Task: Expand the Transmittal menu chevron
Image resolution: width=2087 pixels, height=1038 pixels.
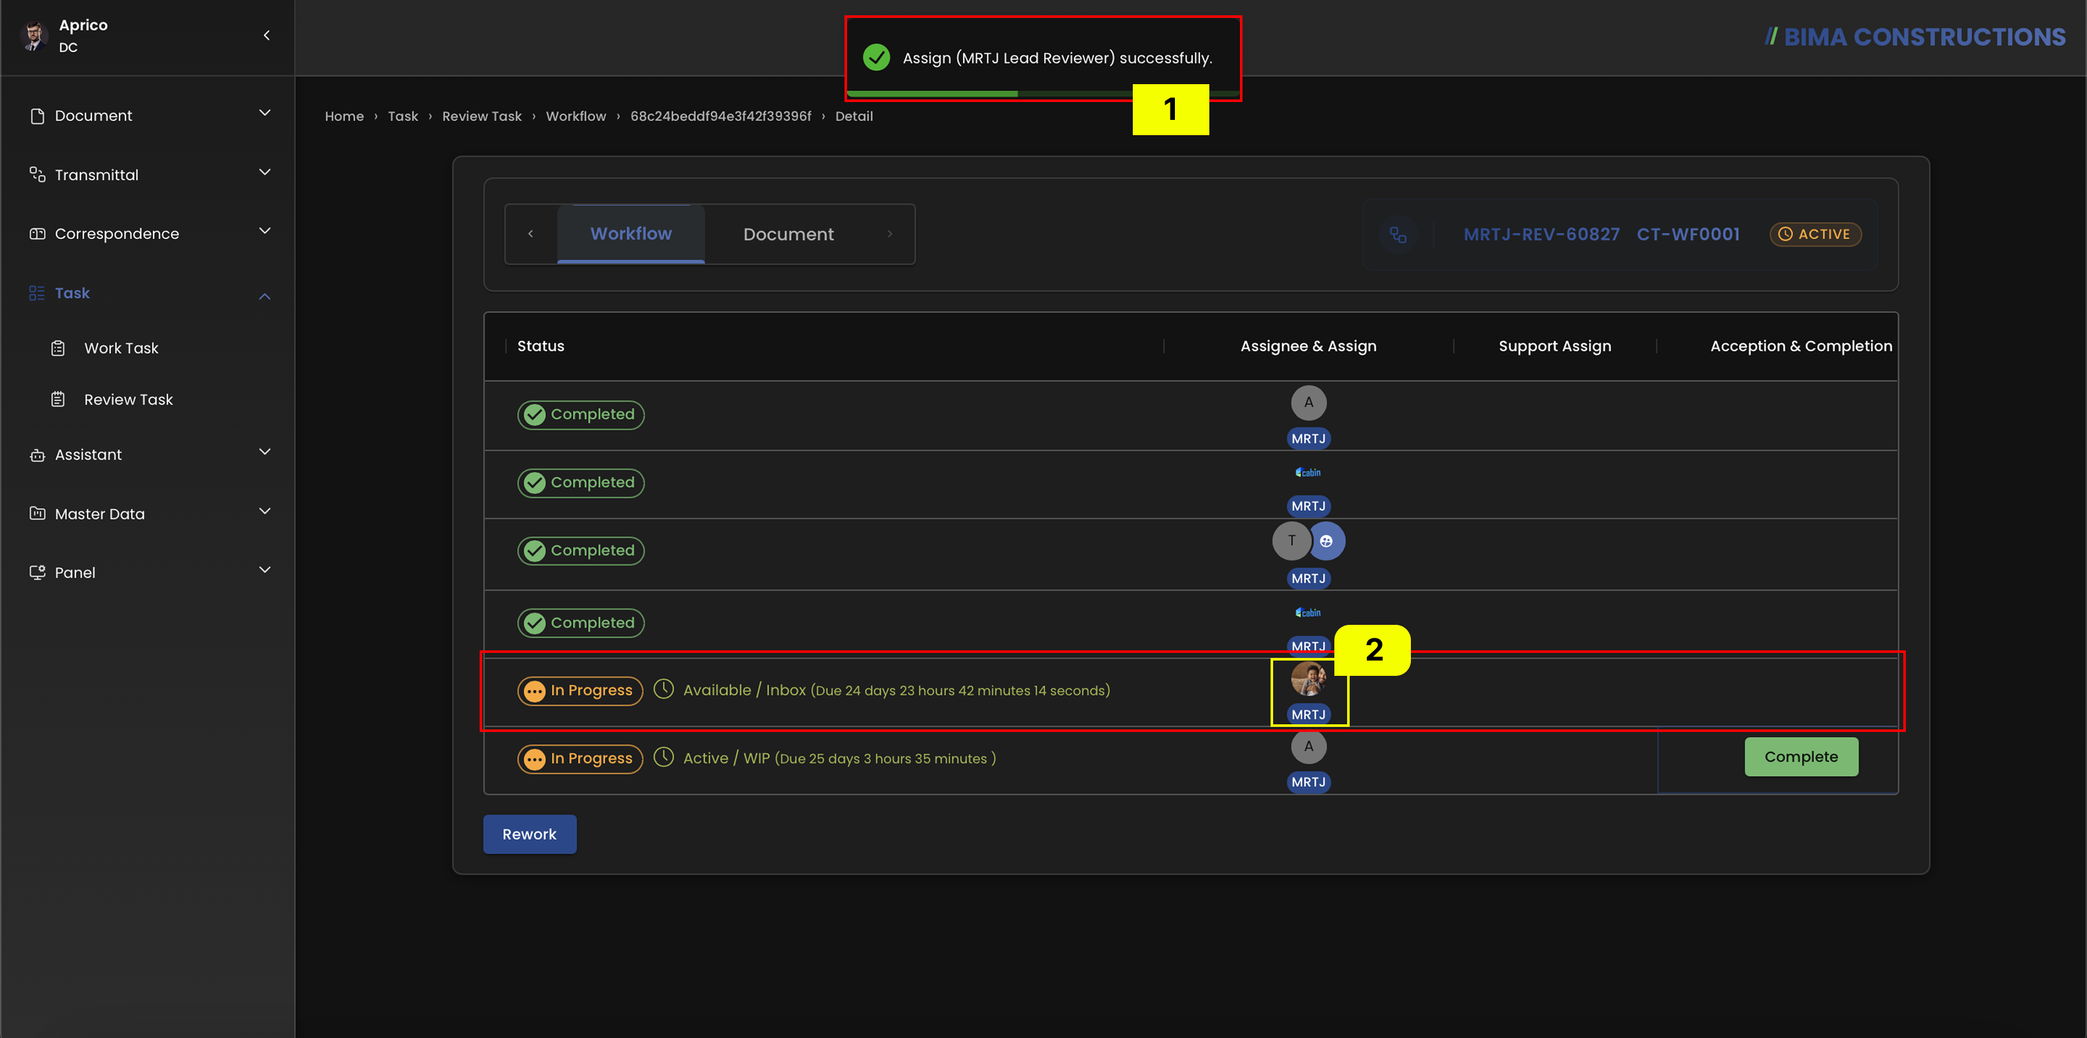Action: click(265, 172)
